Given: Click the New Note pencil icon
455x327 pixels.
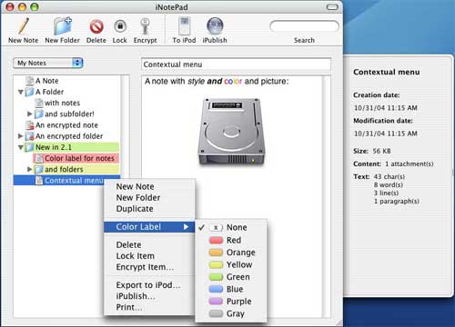Looking at the screenshot, I should 24,25.
